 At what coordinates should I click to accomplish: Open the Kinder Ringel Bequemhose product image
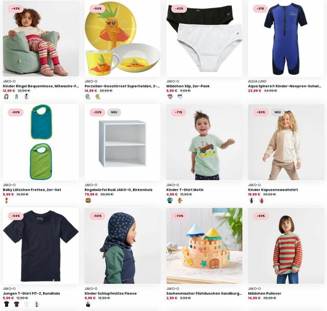41,38
